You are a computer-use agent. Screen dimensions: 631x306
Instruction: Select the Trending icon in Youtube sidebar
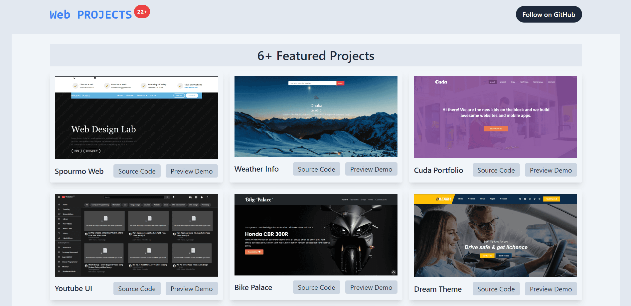(59, 209)
